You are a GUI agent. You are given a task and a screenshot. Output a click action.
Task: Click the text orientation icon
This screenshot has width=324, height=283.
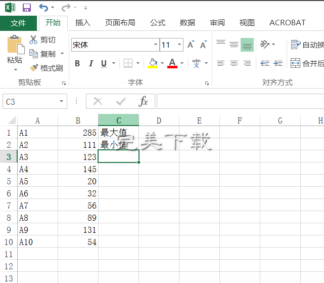click(264, 45)
